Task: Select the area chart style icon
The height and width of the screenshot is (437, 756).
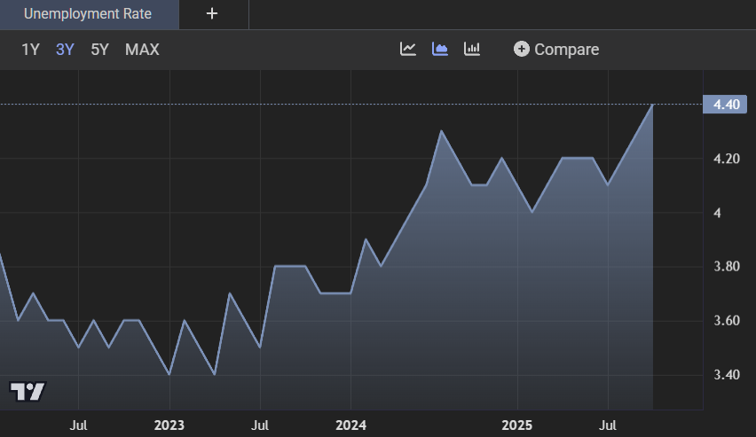Action: pyautogui.click(x=440, y=49)
